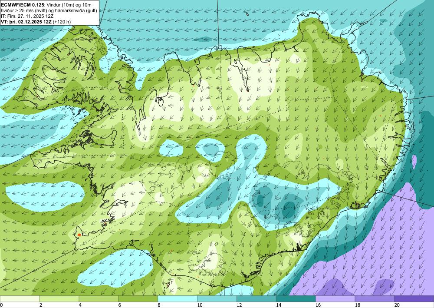Screen dimensions: 434x308
Task: Click the legend scale label "12"
Action: [239, 305]
